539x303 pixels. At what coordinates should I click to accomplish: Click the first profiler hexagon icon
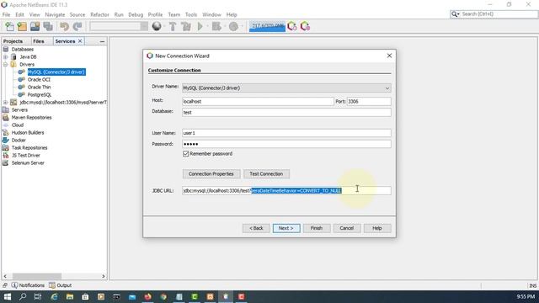[292, 26]
